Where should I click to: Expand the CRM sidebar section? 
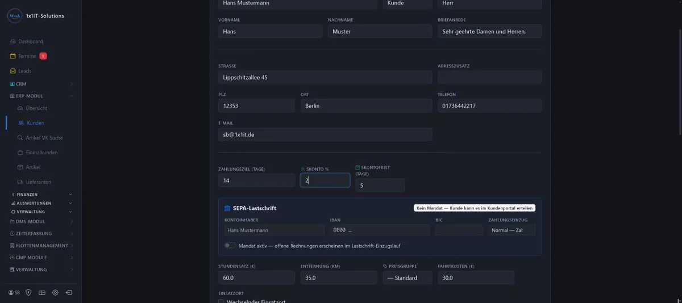72,84
